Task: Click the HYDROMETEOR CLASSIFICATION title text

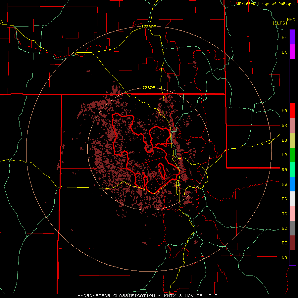Action: point(116,296)
